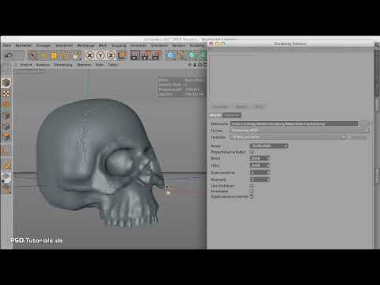Open the Datei menu
The image size is (380, 285).
7,46
